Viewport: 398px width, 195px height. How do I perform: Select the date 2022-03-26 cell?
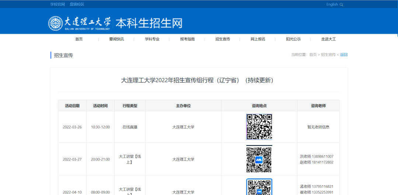72,127
